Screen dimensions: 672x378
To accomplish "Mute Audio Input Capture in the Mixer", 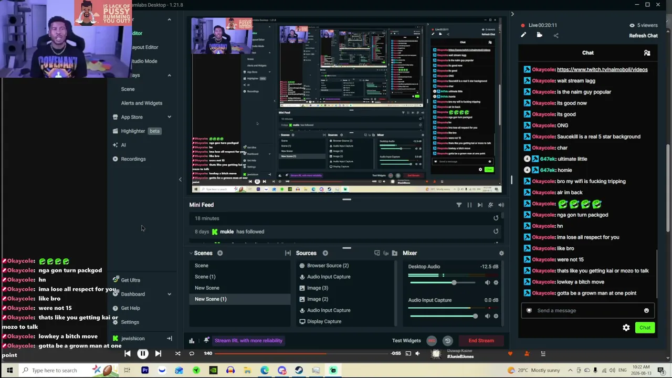I will (x=487, y=316).
